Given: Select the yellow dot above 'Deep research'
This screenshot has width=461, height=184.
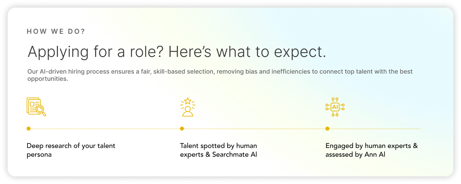Looking at the screenshot, I should click(29, 129).
